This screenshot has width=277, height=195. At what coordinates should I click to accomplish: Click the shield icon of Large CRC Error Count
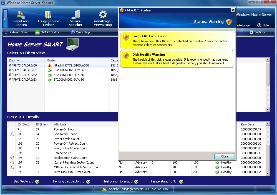[126, 38]
